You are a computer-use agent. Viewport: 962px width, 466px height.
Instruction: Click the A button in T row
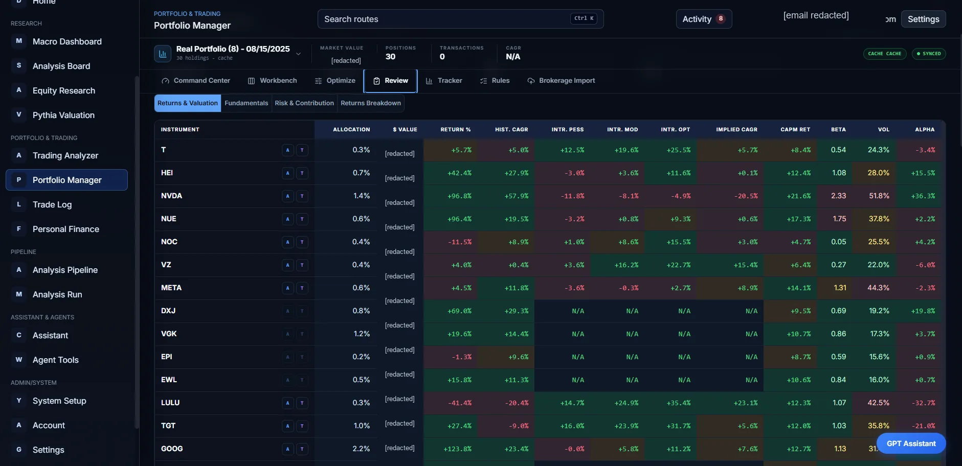[x=287, y=150]
